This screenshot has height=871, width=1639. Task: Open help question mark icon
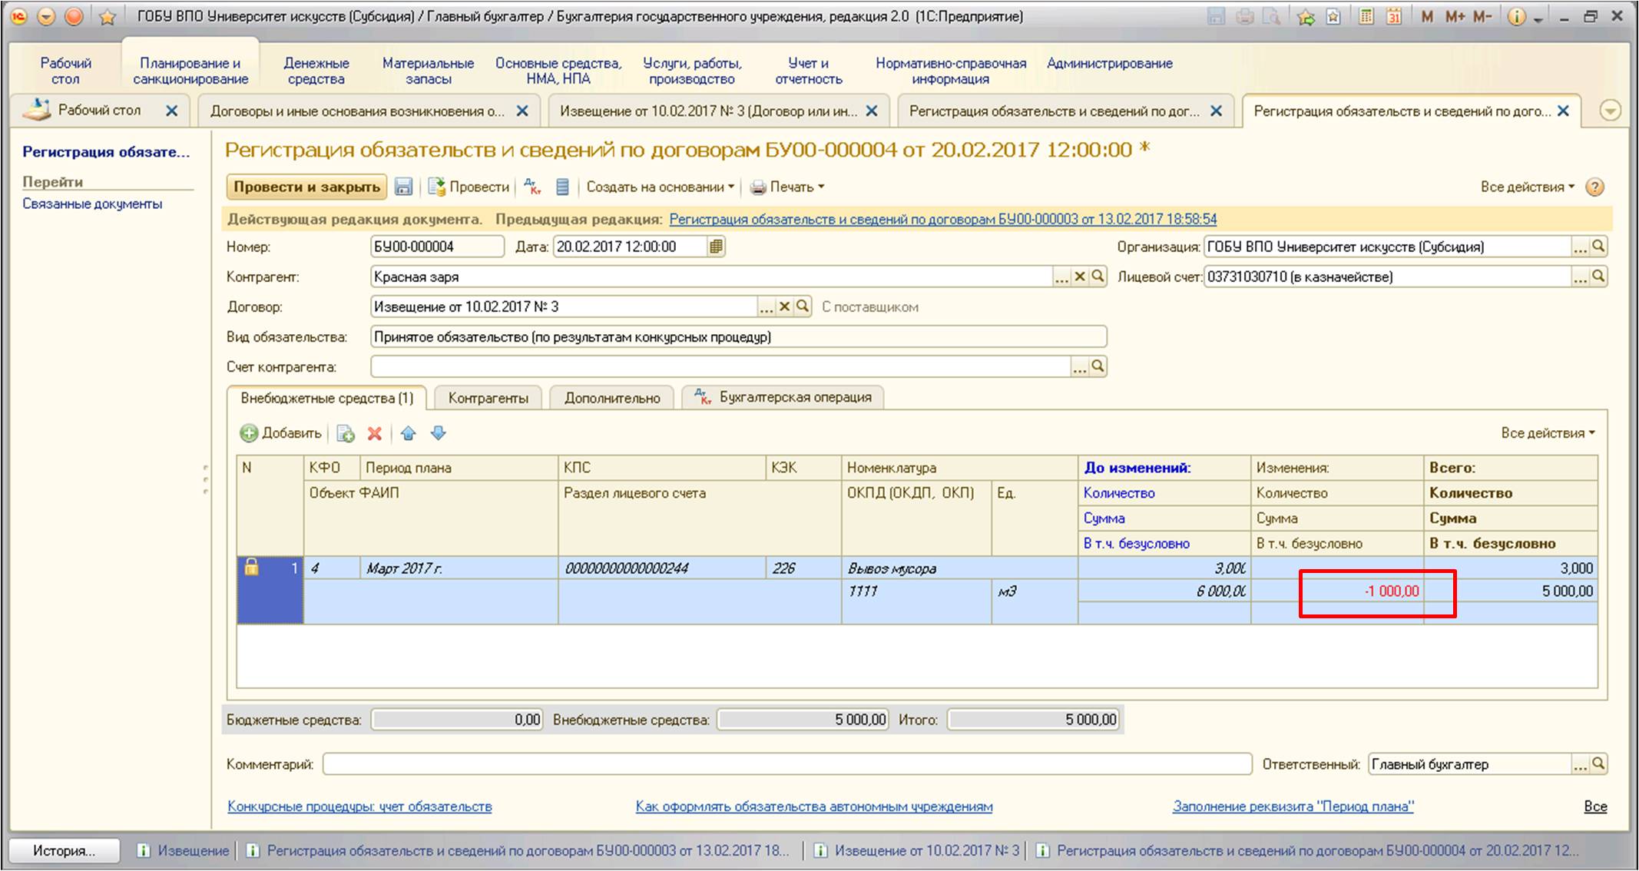pos(1595,187)
